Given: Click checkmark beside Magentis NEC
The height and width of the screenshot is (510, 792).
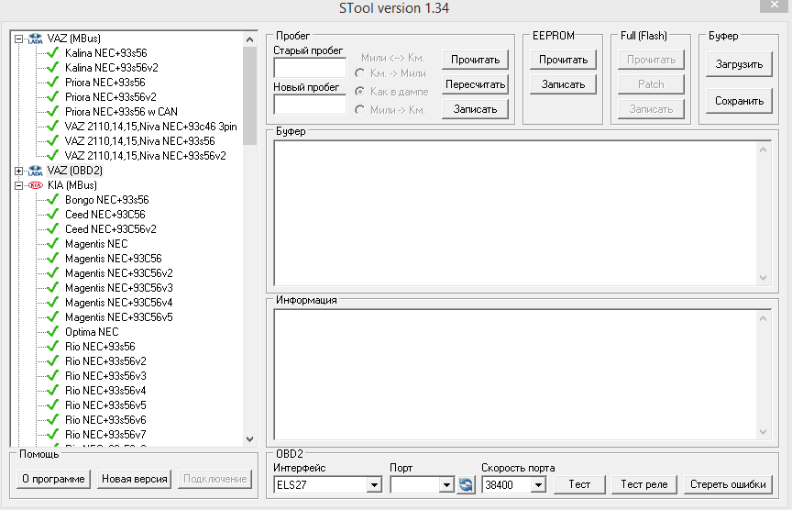Looking at the screenshot, I should [52, 244].
